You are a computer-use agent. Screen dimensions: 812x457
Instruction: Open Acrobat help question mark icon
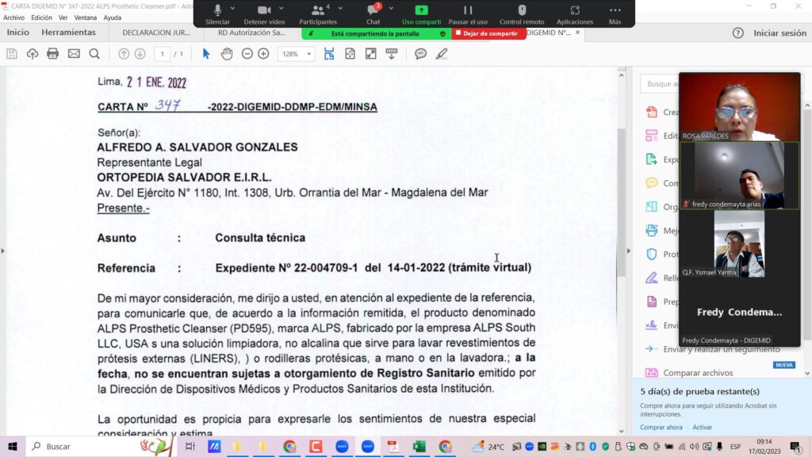click(738, 33)
